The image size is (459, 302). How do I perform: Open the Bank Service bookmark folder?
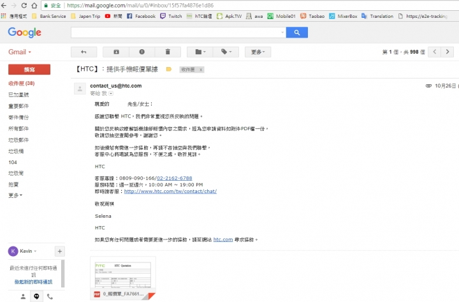49,16
